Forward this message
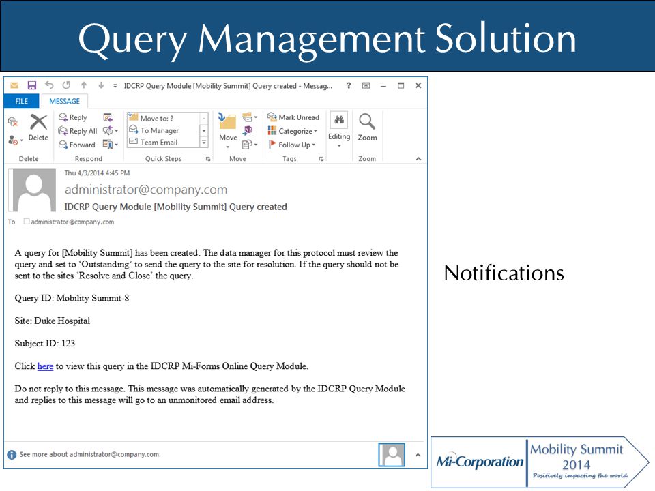This screenshot has width=655, height=491. [77, 145]
